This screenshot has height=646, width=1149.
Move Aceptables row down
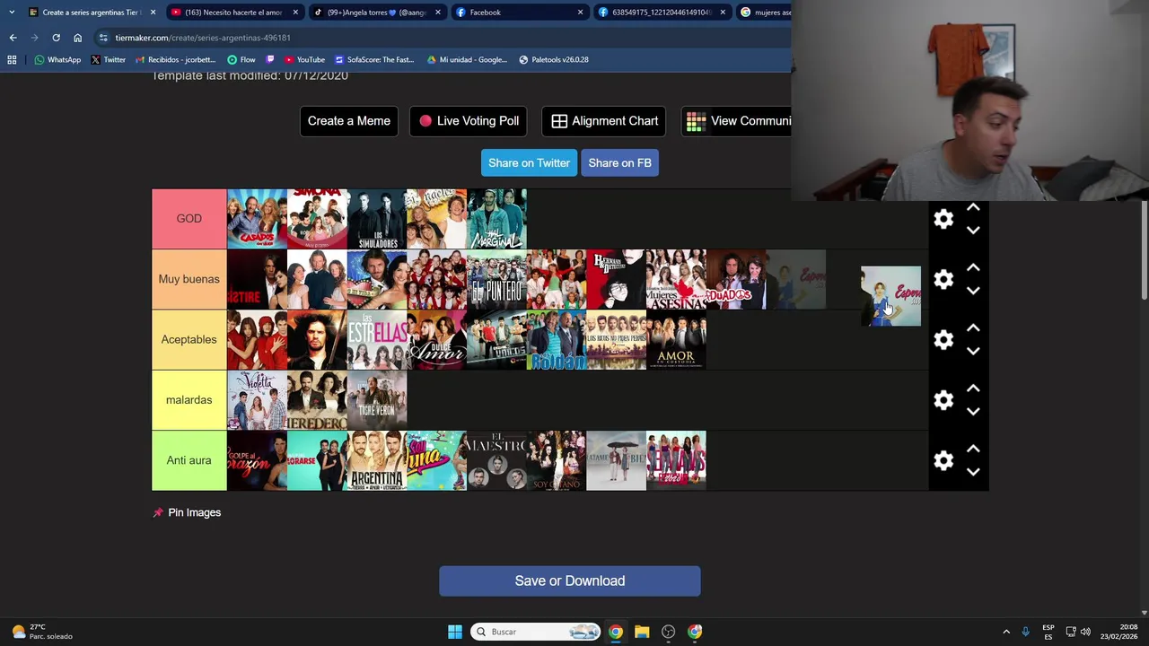click(x=973, y=351)
